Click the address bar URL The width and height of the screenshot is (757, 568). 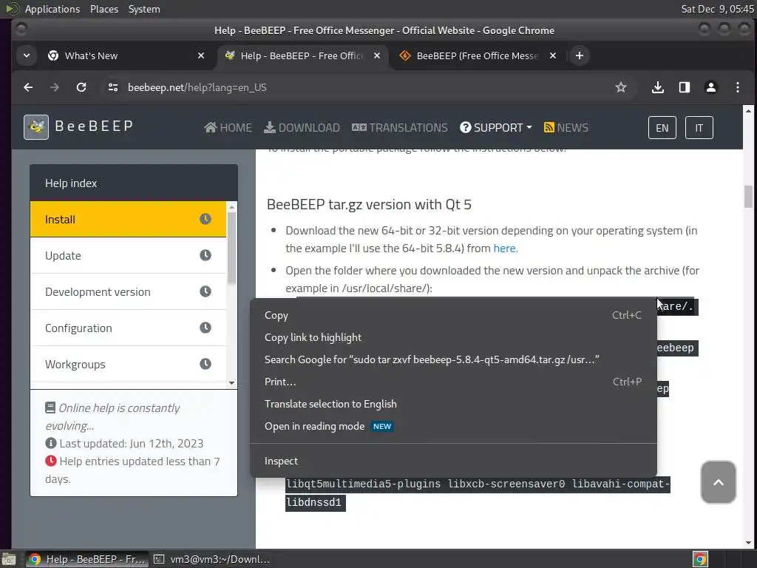[x=197, y=87]
